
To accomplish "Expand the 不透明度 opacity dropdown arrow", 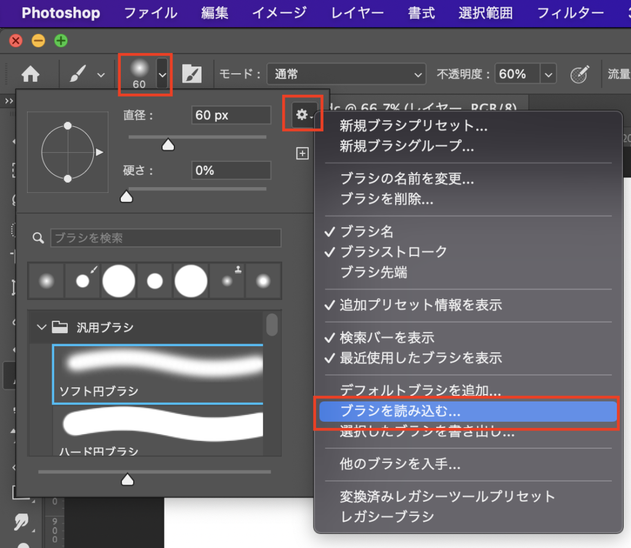I will [548, 75].
